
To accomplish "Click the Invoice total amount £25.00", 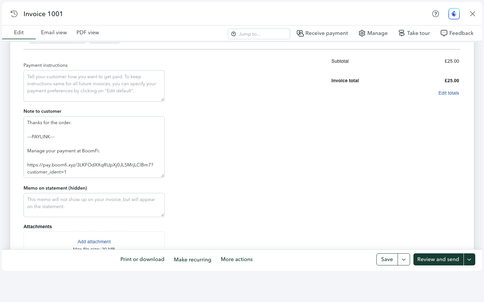I will click(x=452, y=81).
